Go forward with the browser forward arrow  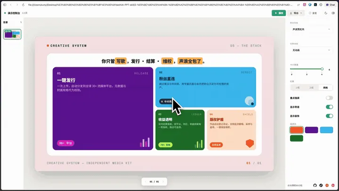tap(17, 5)
